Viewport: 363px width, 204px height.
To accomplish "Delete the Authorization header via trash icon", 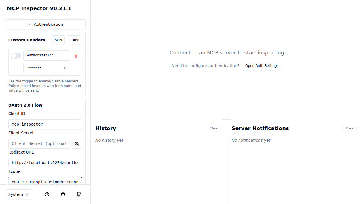I will point(76,56).
